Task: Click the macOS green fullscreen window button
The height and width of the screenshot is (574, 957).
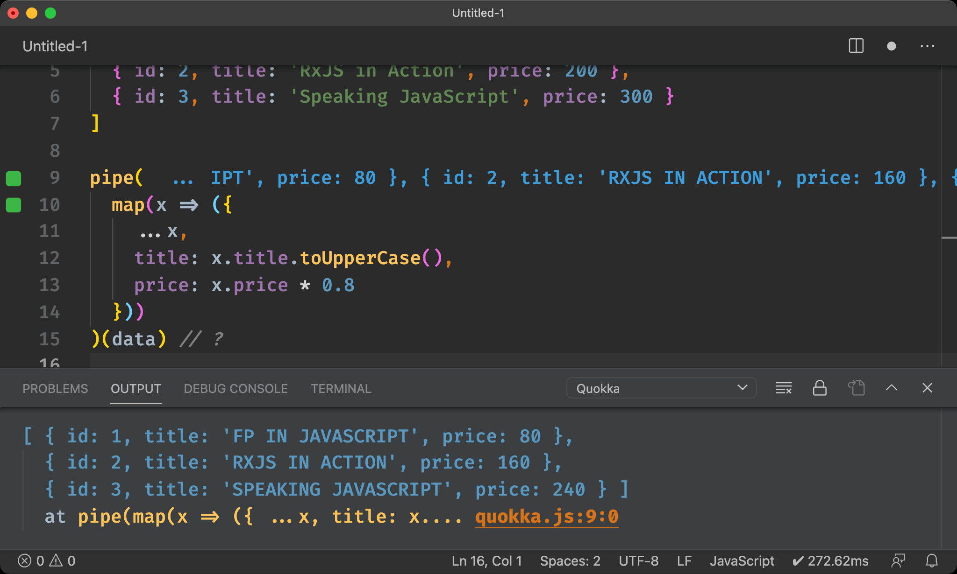Action: [50, 13]
